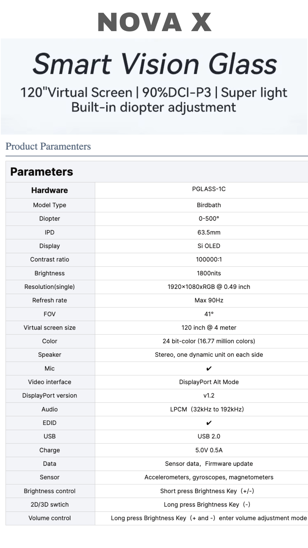Click the checkmark in the Mic row
The width and height of the screenshot is (308, 548).
209,368
